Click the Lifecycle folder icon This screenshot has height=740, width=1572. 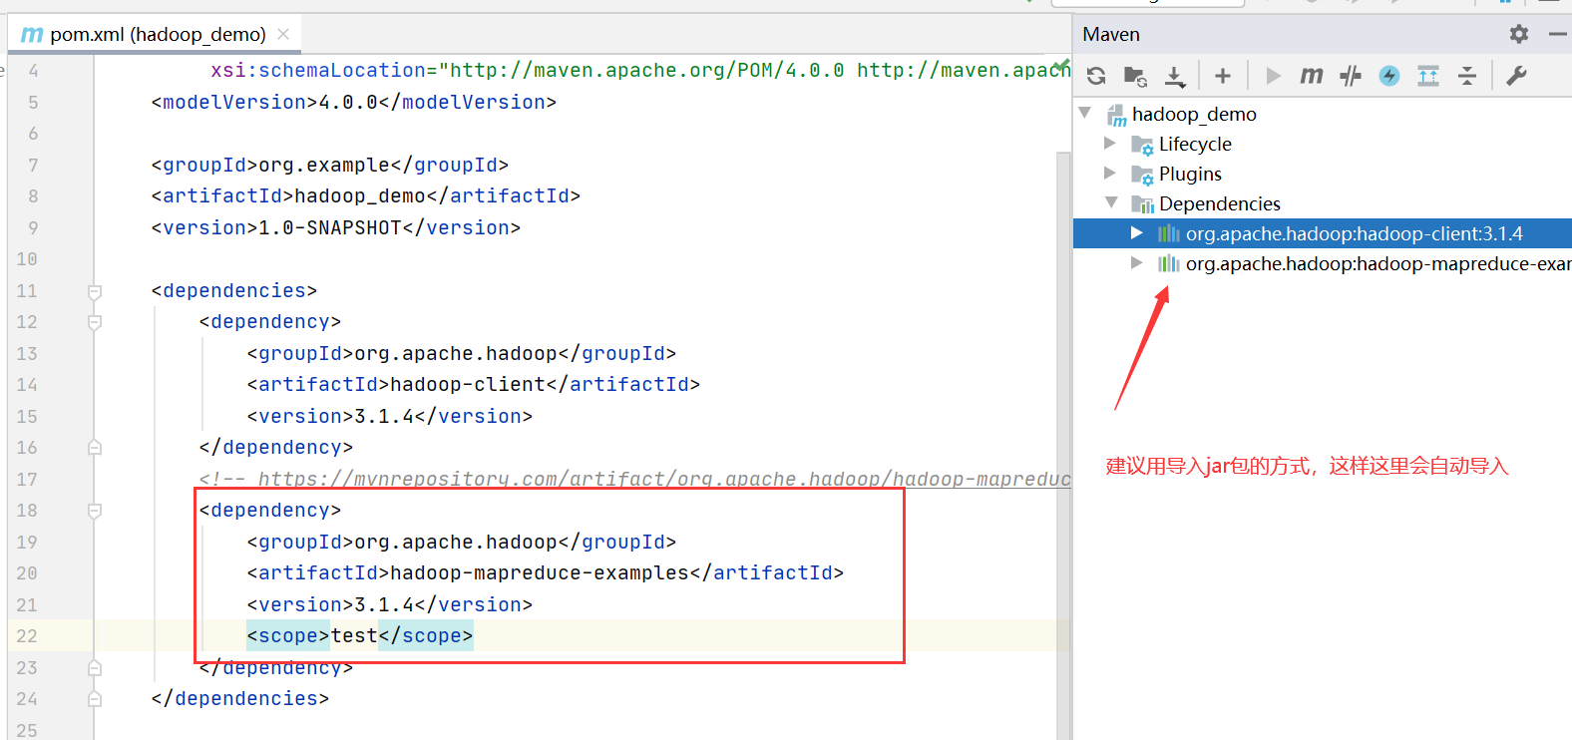pos(1142,146)
